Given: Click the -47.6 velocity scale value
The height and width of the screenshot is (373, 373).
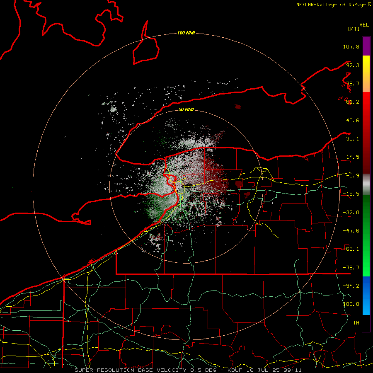Looking at the screenshot, I should (351, 231).
